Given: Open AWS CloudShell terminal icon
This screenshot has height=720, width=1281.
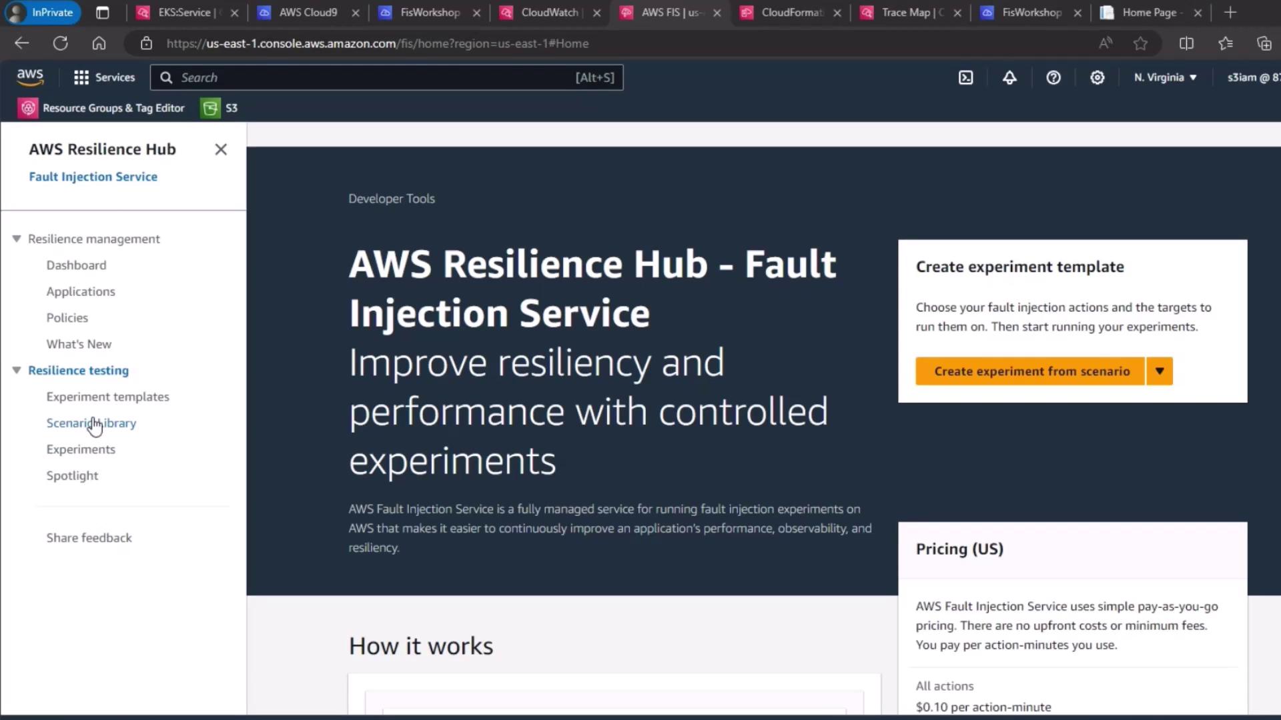Looking at the screenshot, I should pos(965,77).
